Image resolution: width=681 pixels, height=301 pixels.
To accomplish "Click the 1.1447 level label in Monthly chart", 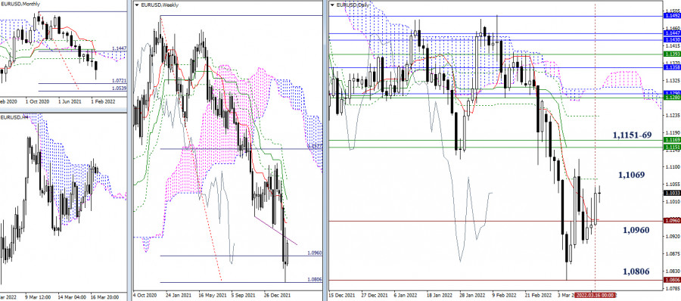I will [119, 48].
